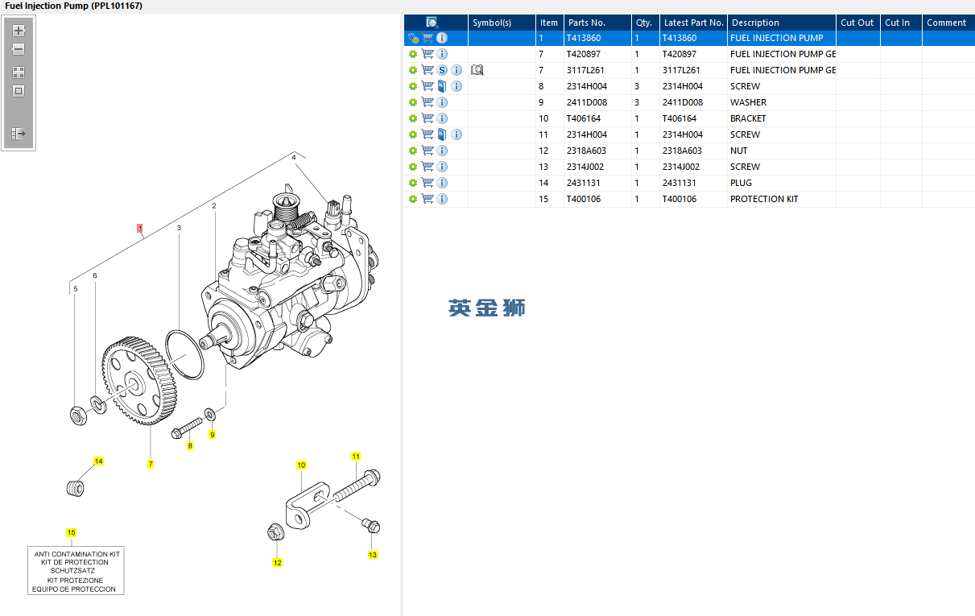
Task: Select callout 13 below the small screw
Action: (x=373, y=555)
